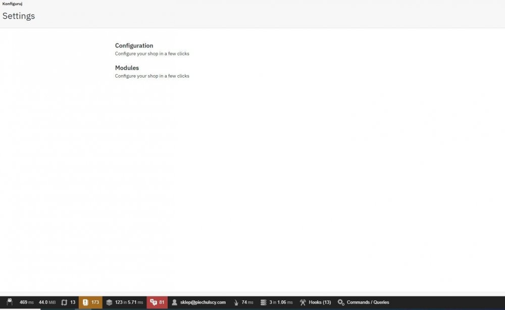Click the missing translations icon showing 81
Screen dimensions: 505x310
157,302
